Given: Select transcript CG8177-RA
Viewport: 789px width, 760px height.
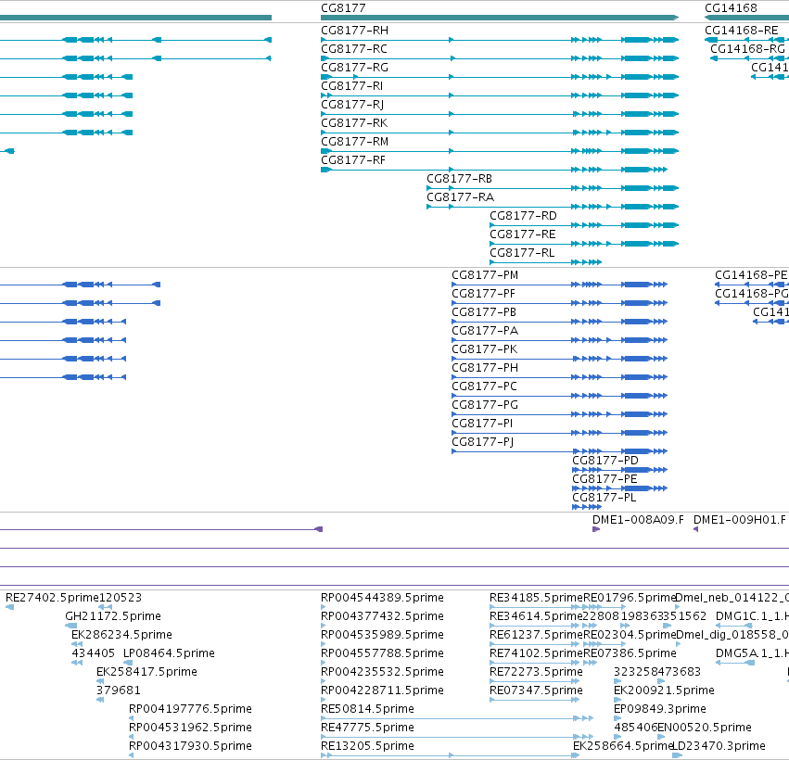Looking at the screenshot, I should click(460, 197).
